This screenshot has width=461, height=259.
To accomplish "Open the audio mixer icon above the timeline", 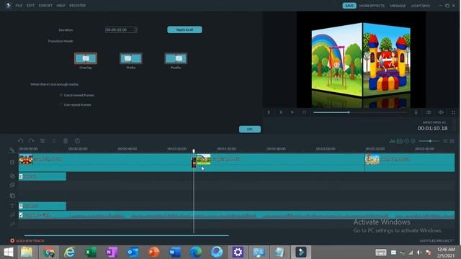I will coord(392,141).
